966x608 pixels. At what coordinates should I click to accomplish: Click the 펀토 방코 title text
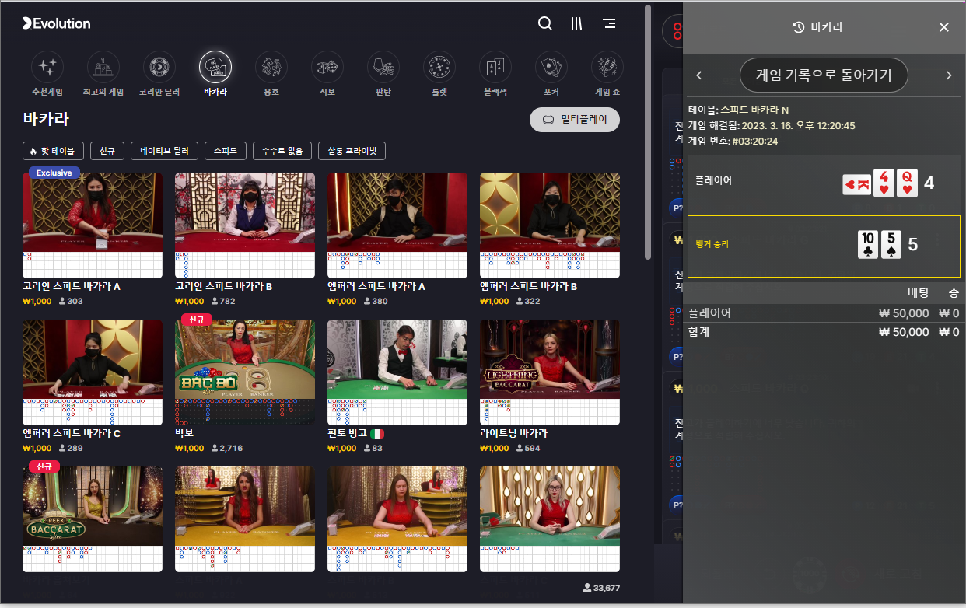pos(346,434)
